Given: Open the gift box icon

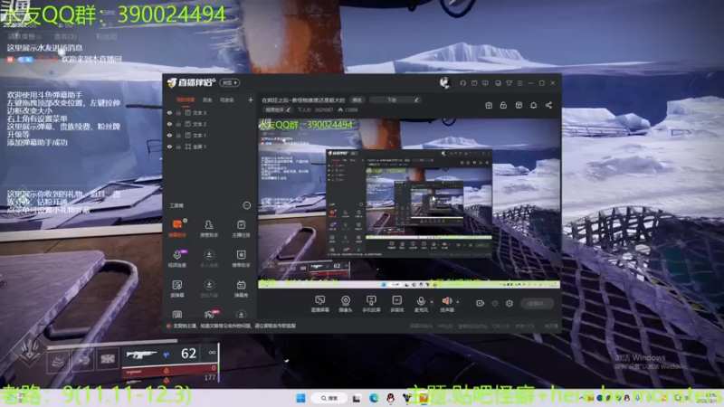Looking at the screenshot, I should [x=489, y=105].
